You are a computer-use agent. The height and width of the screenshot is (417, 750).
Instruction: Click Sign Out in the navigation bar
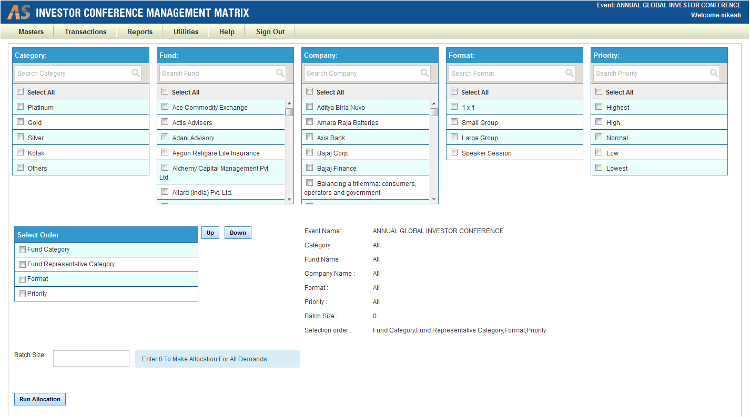point(270,32)
